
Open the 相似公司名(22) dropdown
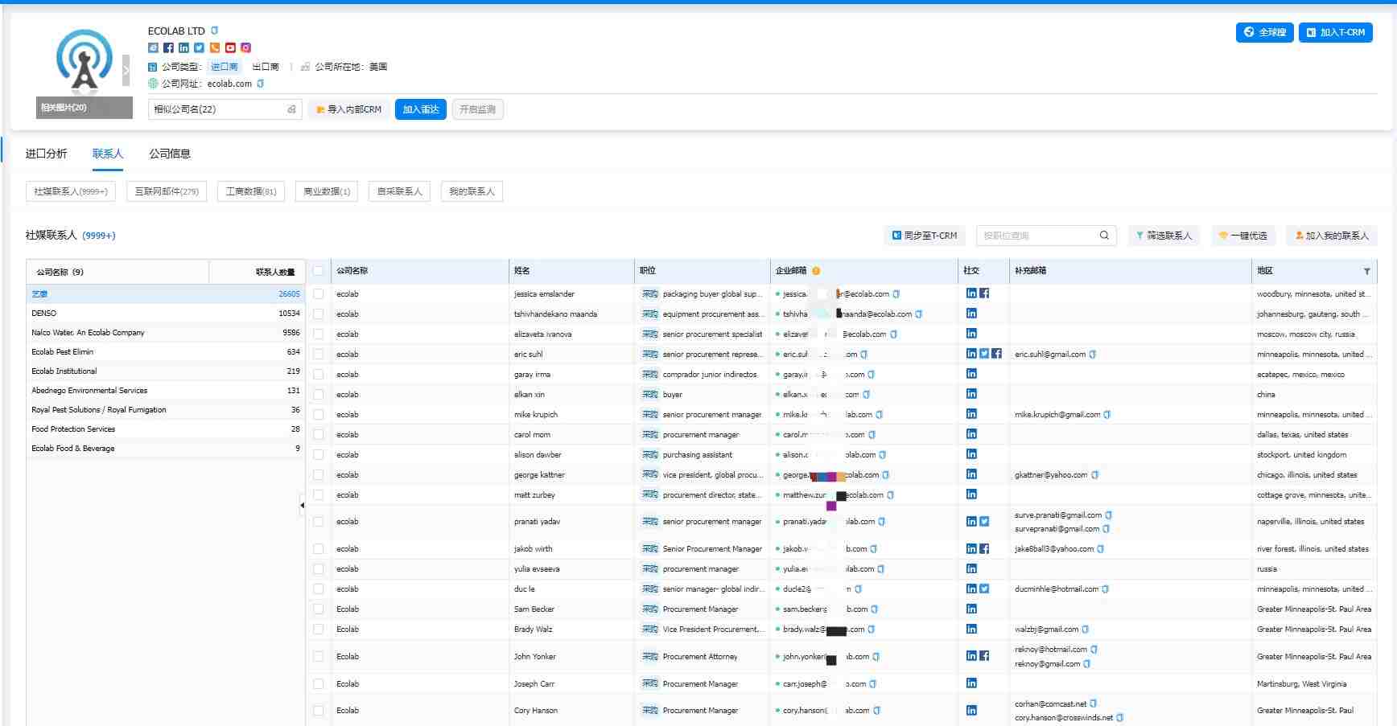(x=225, y=109)
